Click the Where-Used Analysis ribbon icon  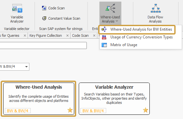coord(110,8)
